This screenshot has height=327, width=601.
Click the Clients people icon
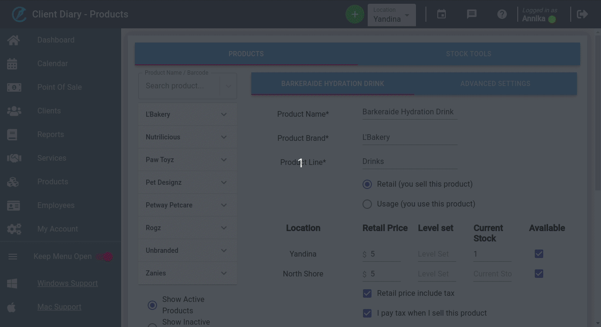point(14,111)
